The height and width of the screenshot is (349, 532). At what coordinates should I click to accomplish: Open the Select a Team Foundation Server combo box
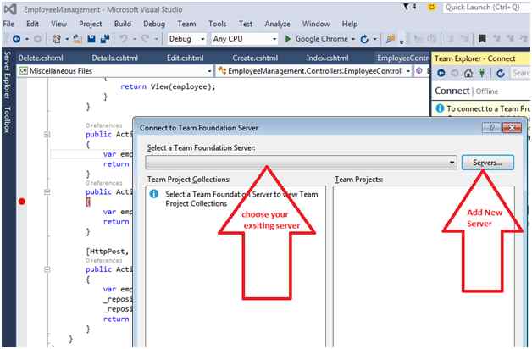(302, 163)
